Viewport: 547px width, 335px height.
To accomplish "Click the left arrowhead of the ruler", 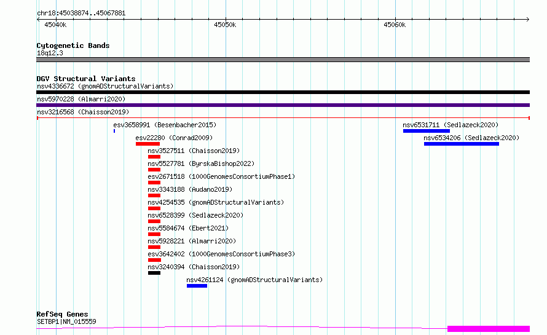I will pos(38,19).
